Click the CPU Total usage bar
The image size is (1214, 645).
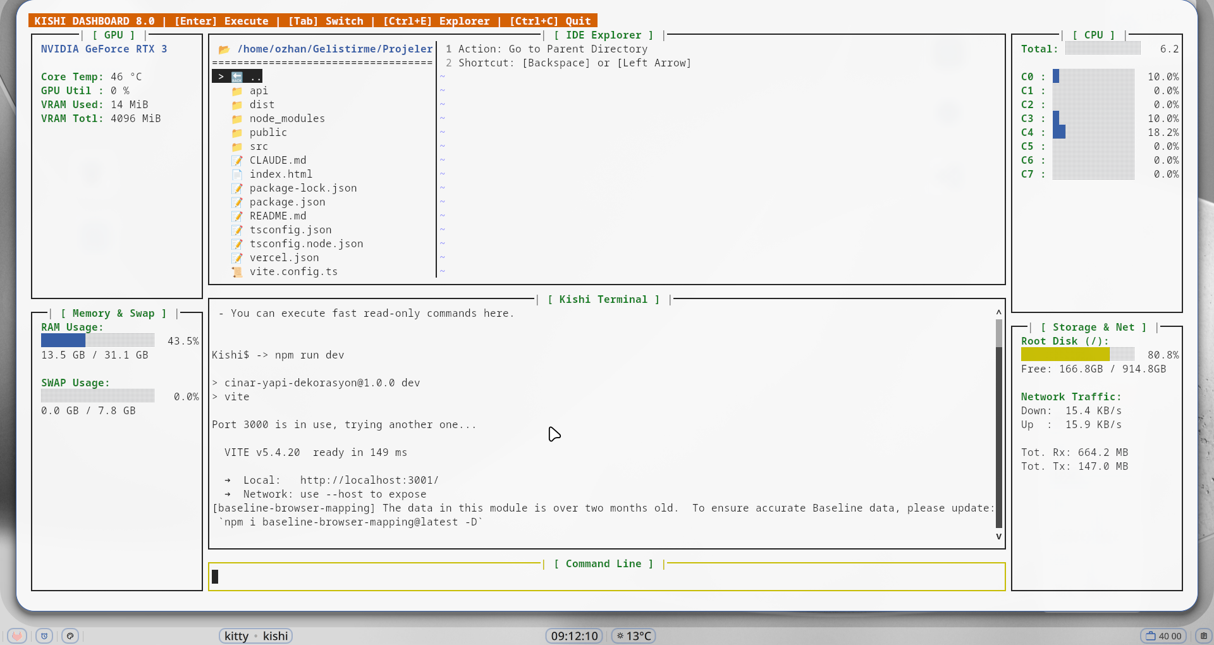point(1103,49)
